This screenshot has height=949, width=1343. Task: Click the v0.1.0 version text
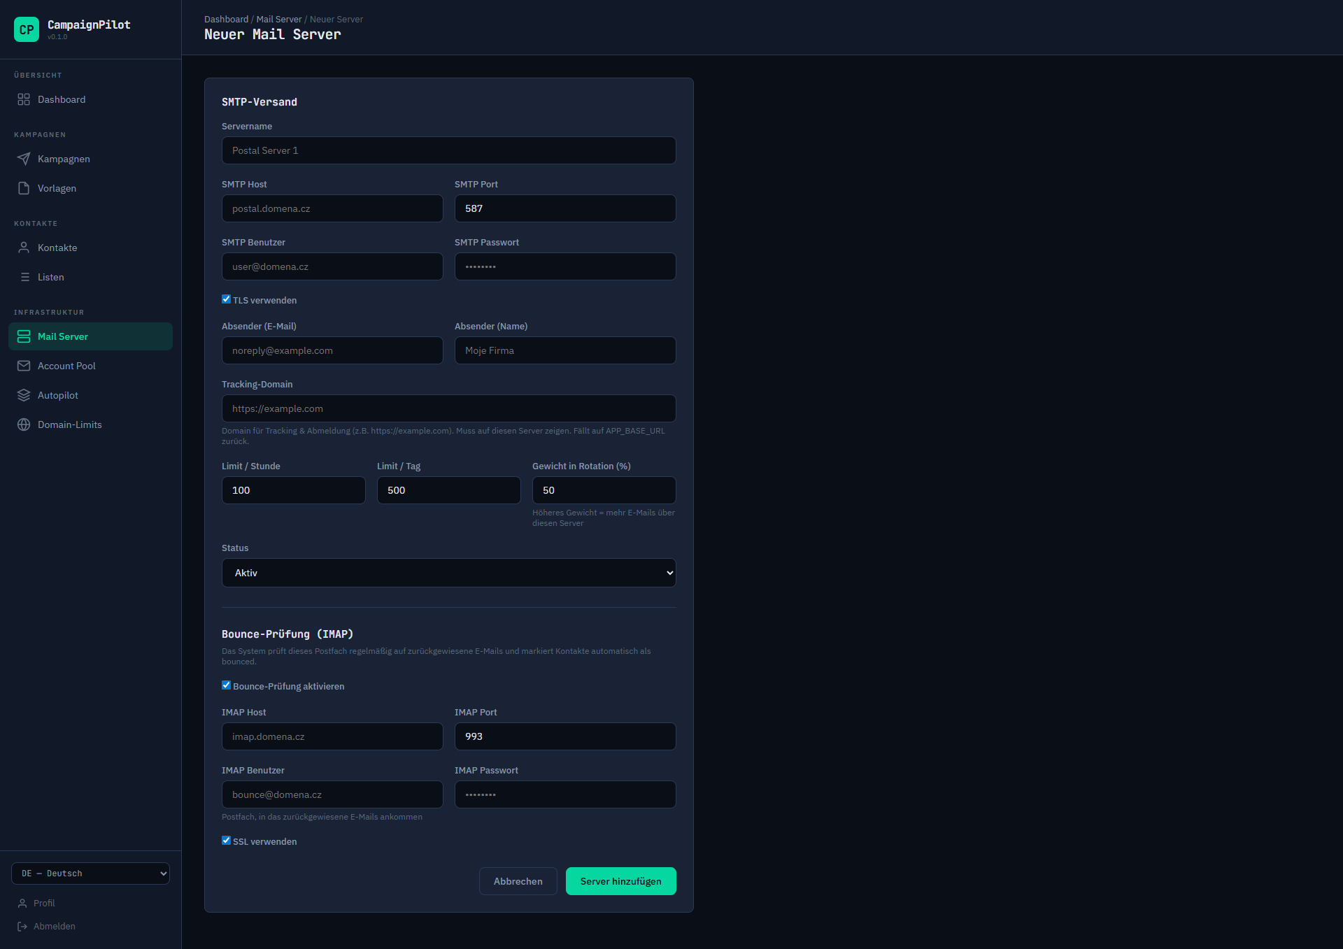pos(57,37)
